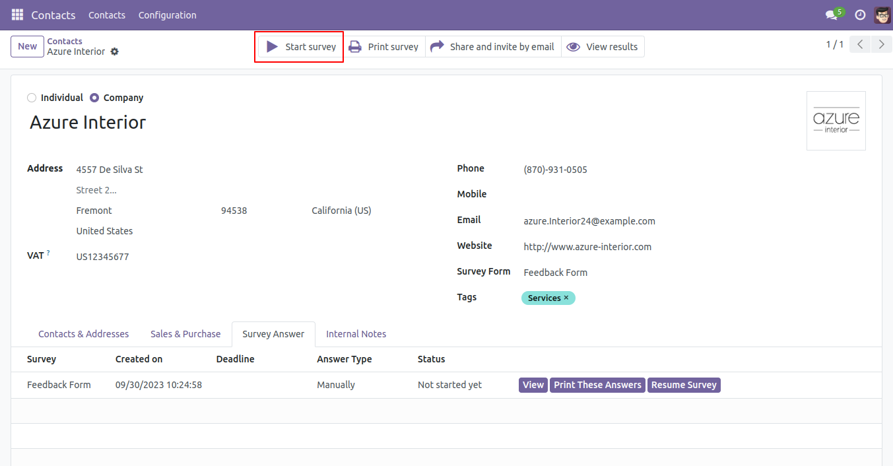Screen dimensions: 893x466
Task: Click the empty Mobile field
Action: tap(693, 195)
